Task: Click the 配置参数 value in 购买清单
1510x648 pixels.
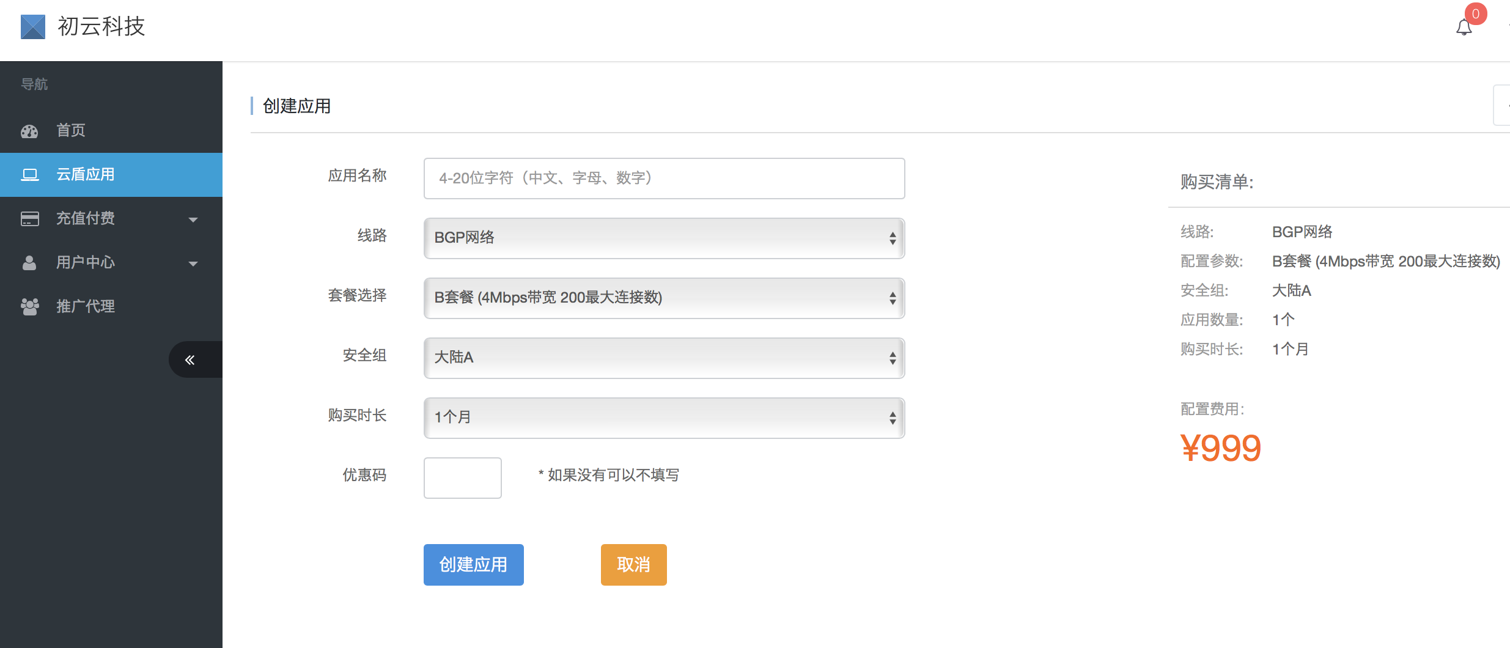Action: (x=1386, y=262)
